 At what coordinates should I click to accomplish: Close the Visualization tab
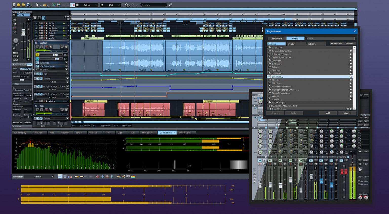point(174,133)
